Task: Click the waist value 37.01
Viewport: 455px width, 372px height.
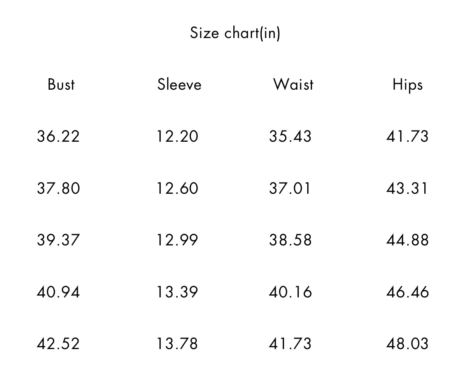Action: (x=290, y=188)
